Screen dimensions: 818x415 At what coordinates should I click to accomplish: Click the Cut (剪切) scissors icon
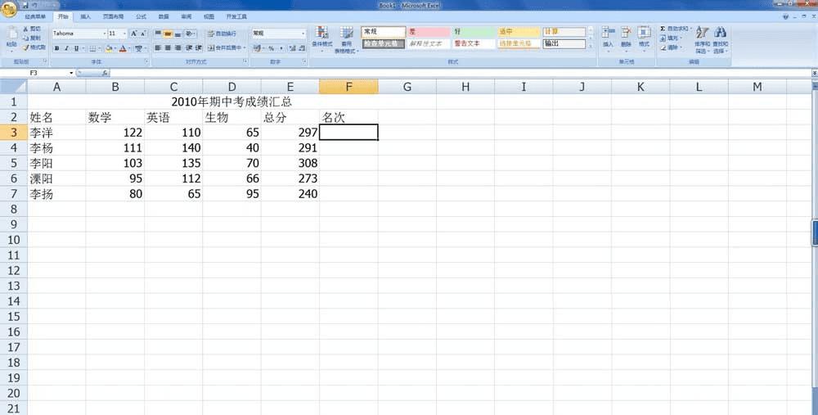pos(25,29)
